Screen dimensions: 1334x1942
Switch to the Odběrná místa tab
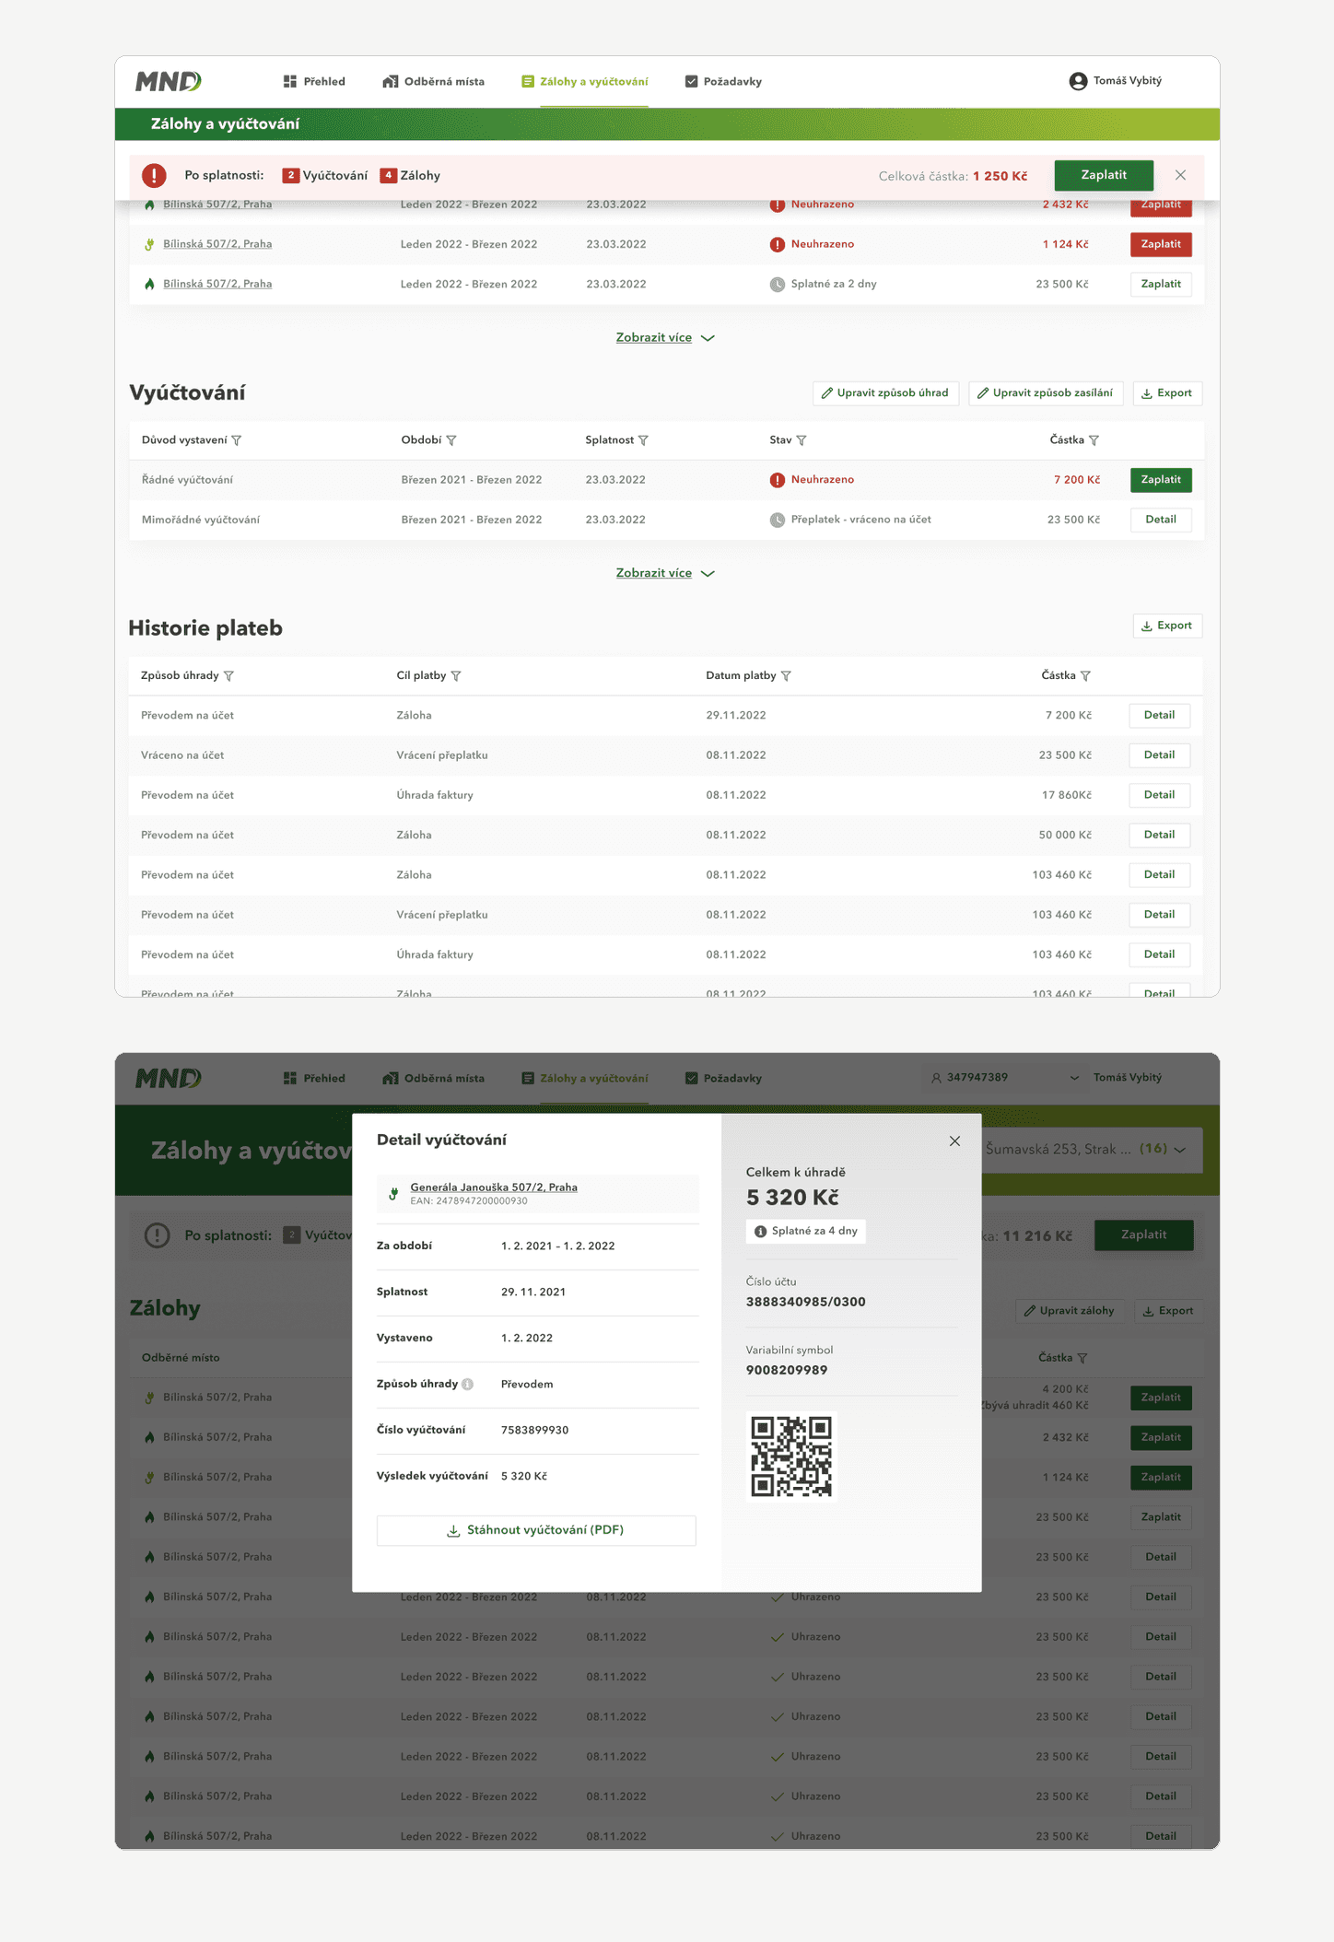[433, 81]
